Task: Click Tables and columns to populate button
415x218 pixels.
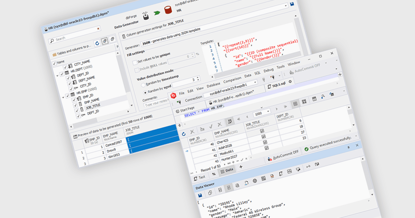Action: pyautogui.click(x=72, y=50)
